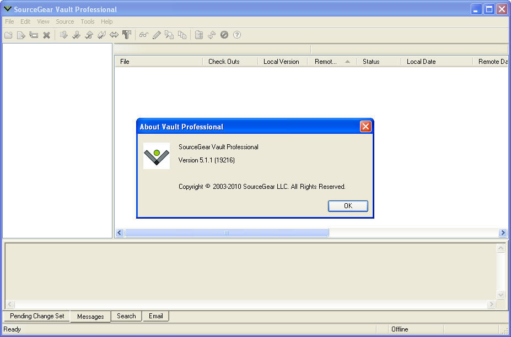
Task: Sort by Local Version column header
Action: (x=283, y=62)
